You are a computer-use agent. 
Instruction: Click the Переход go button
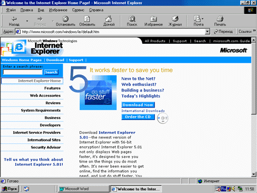coord(223,31)
